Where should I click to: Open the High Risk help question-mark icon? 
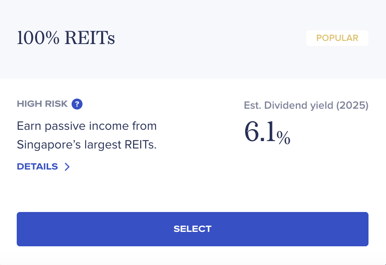[77, 104]
